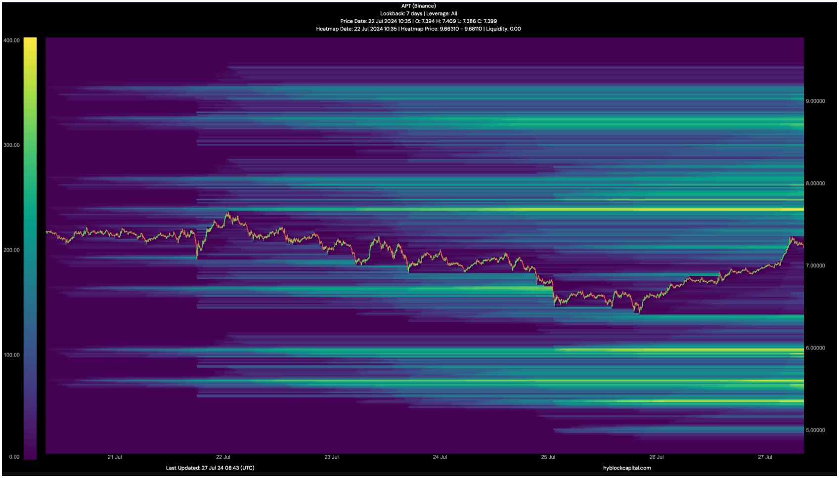Click the Price Date OHLC line
This screenshot has height=478, width=839.
418,21
